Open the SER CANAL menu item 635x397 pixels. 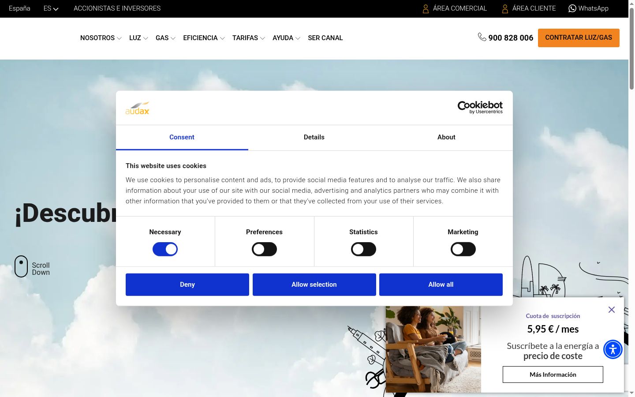click(325, 38)
